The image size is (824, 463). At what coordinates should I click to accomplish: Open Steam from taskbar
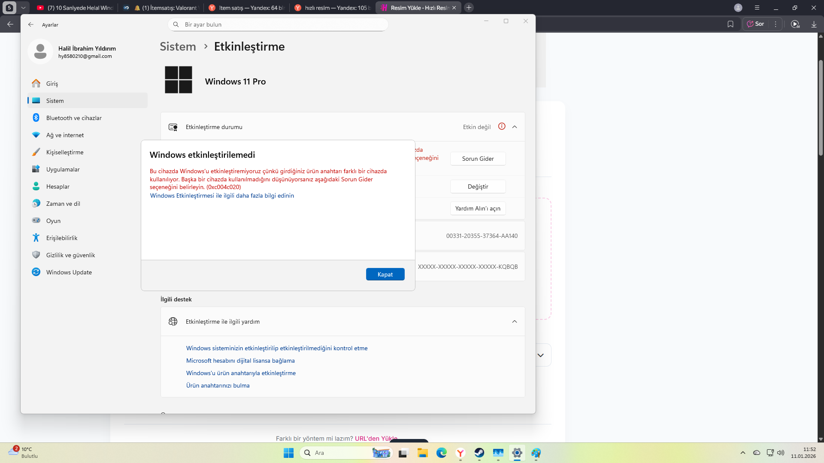point(479,453)
